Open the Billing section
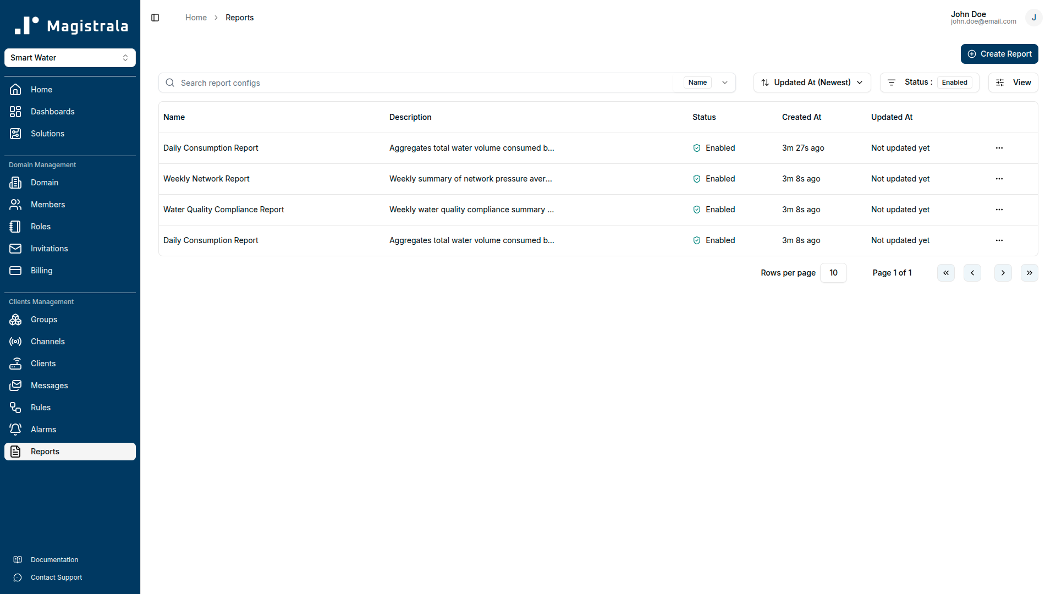 pos(41,271)
